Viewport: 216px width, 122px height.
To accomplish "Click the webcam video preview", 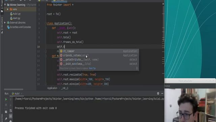I will (x=190, y=105).
